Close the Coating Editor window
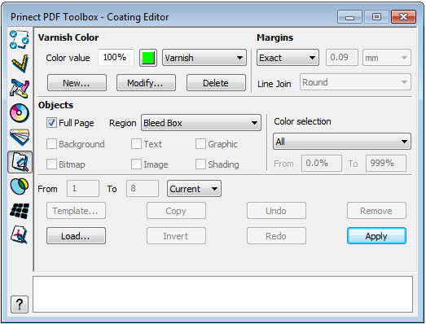 404,17
